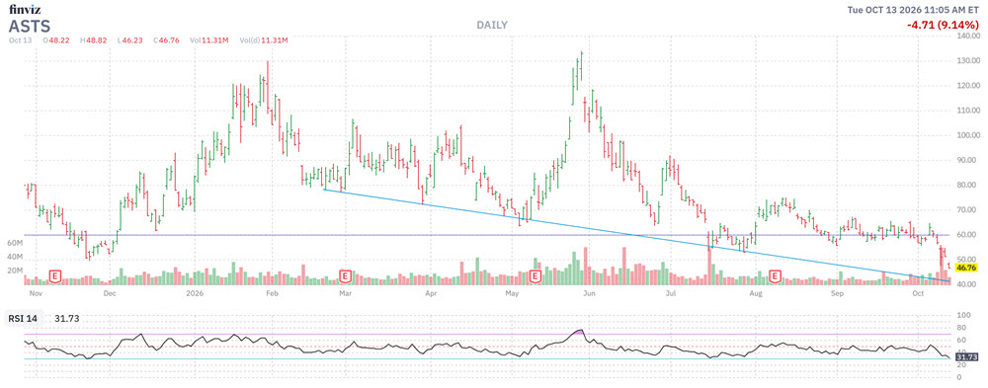Click the 60.00 price axis label

(967, 235)
